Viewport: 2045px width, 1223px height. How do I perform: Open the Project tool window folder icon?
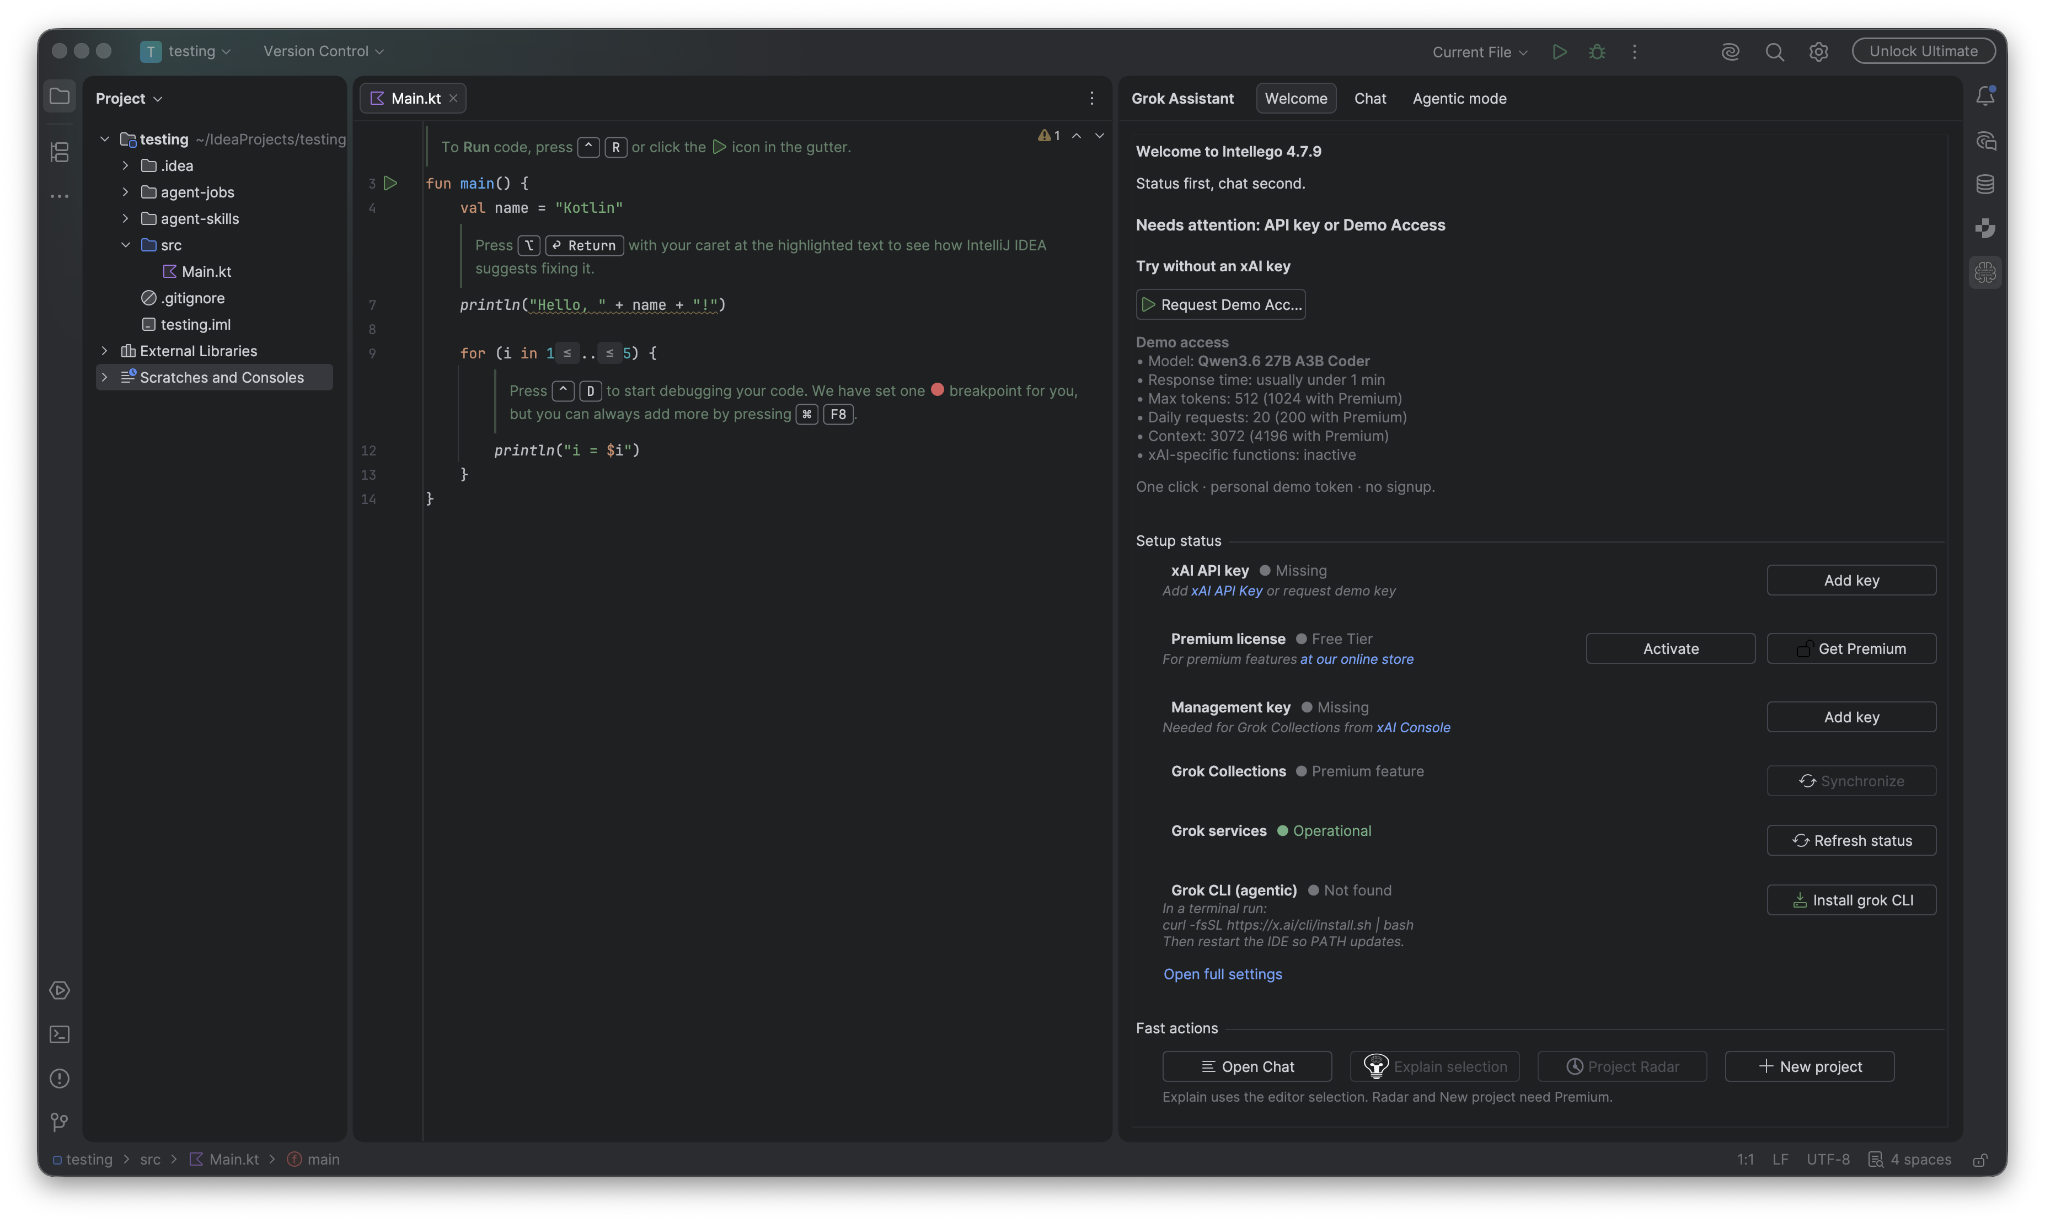tap(60, 96)
